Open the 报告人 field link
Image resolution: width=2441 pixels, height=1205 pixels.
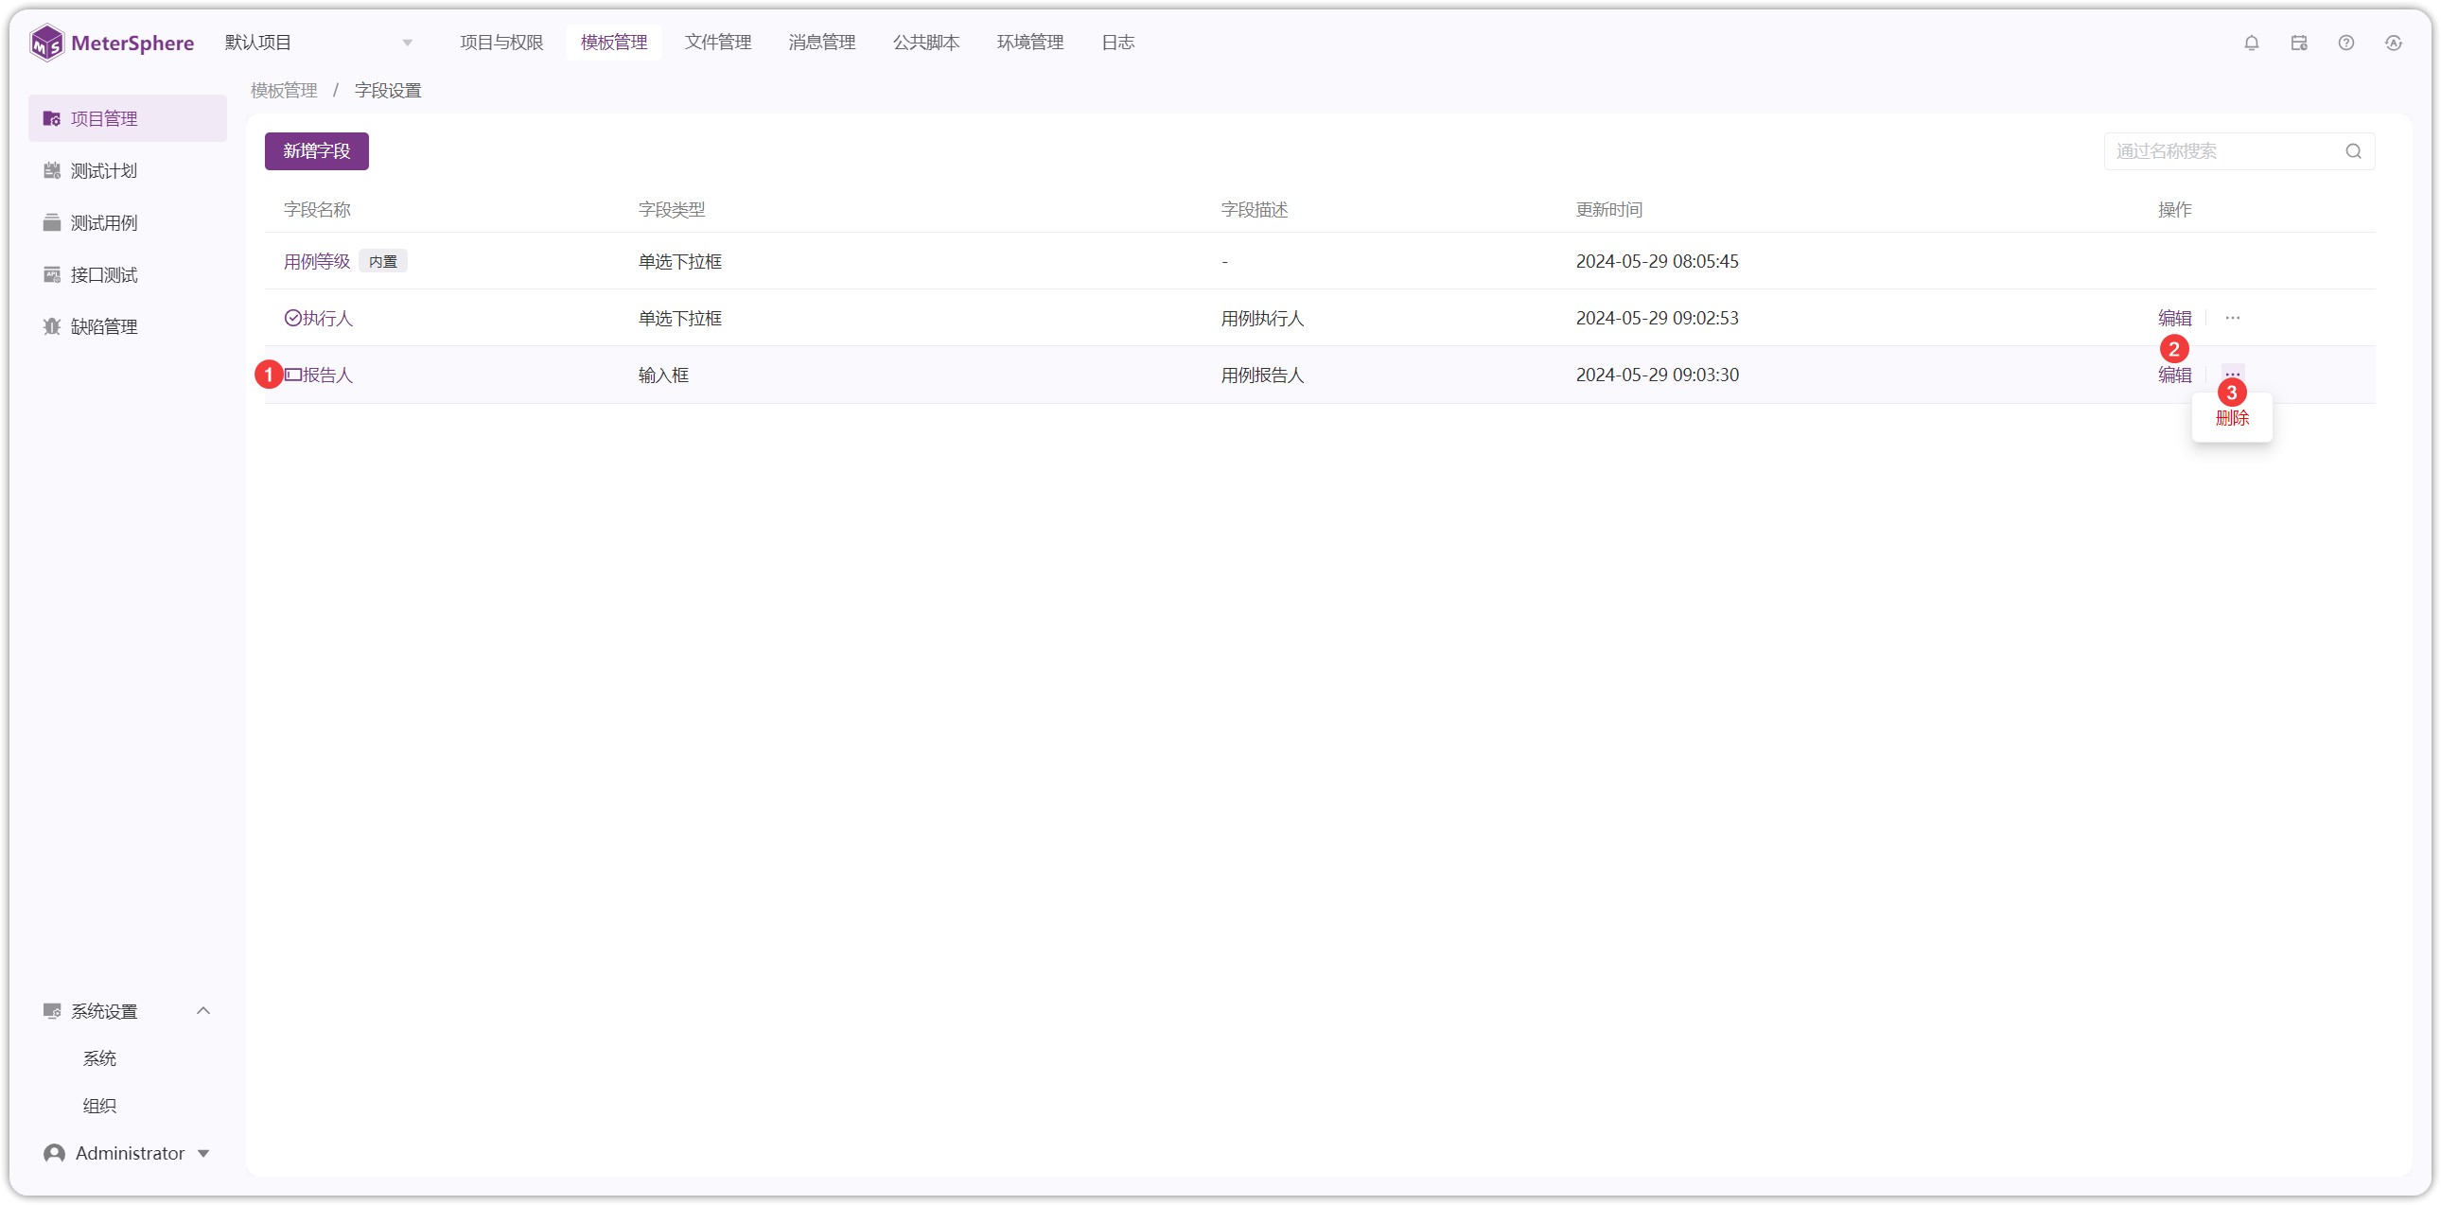[327, 375]
